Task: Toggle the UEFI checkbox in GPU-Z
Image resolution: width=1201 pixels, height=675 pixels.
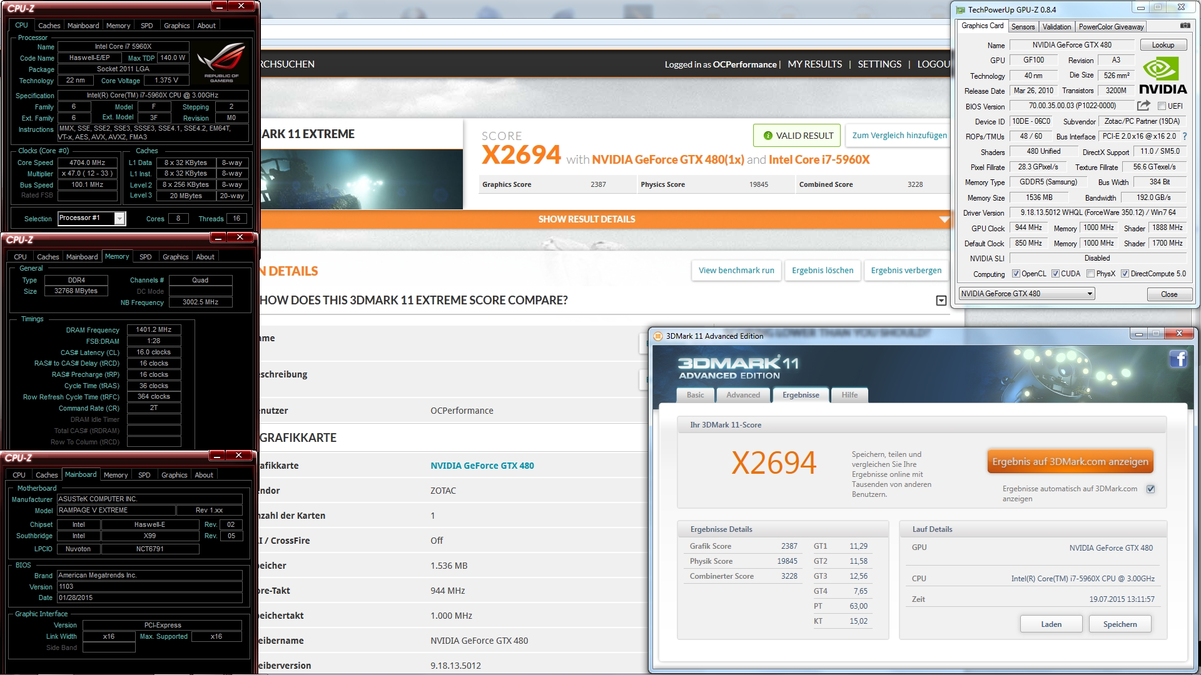Action: coord(1162,106)
